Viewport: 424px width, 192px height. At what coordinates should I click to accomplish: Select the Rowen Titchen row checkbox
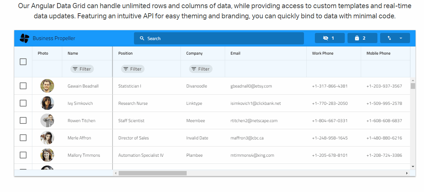[23, 120]
